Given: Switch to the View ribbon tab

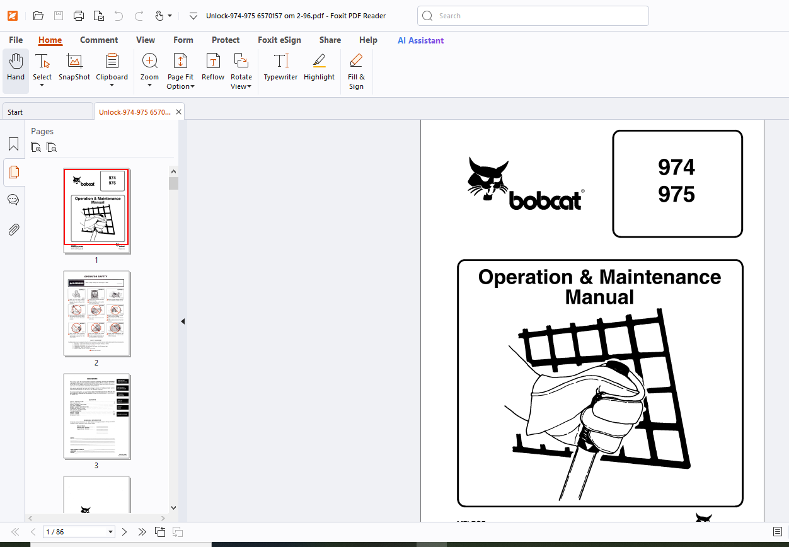Looking at the screenshot, I should (146, 40).
